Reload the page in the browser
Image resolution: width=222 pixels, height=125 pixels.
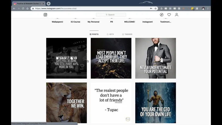point(23,9)
